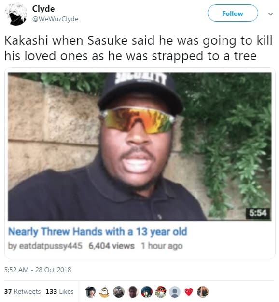Open video titled Nearly Threw Hands with a 13 year old

(98, 232)
